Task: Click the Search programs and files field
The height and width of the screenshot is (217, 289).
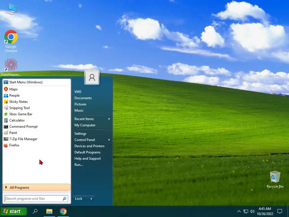Action: [x=36, y=199]
